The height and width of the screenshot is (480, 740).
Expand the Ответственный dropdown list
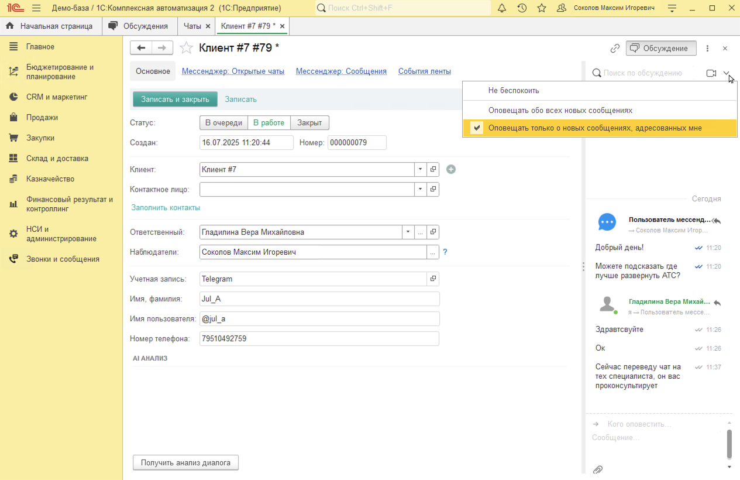[408, 232]
